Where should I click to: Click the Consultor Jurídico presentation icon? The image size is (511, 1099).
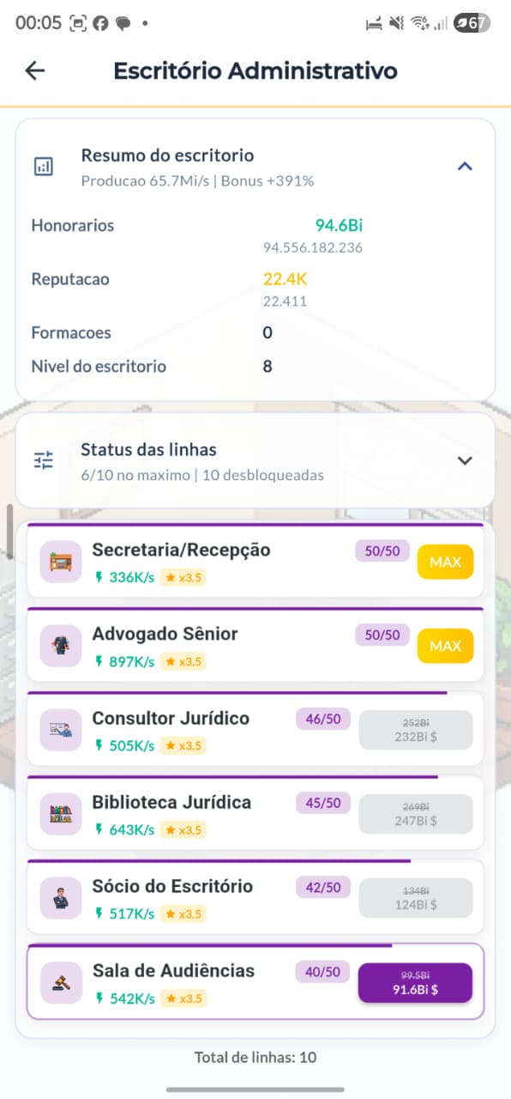[x=61, y=731]
